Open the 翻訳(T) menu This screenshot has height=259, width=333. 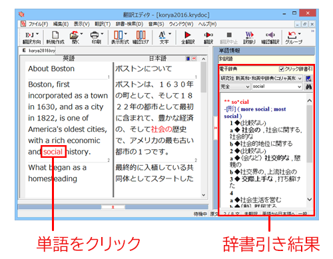pos(103,24)
